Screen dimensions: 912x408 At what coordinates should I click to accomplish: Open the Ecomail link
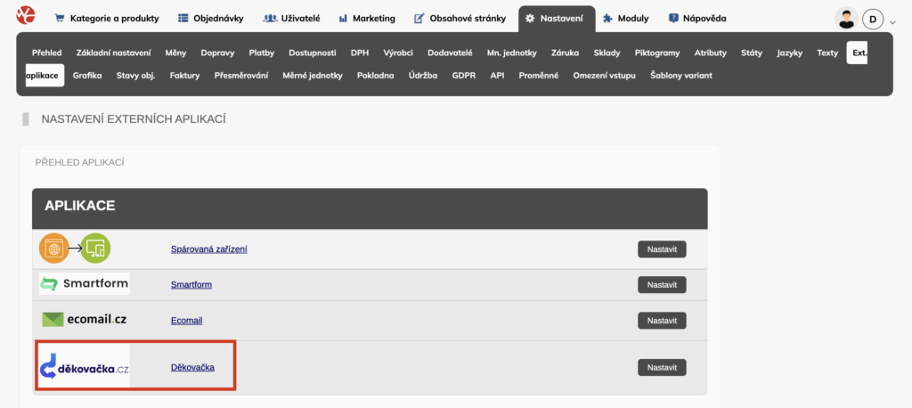187,321
